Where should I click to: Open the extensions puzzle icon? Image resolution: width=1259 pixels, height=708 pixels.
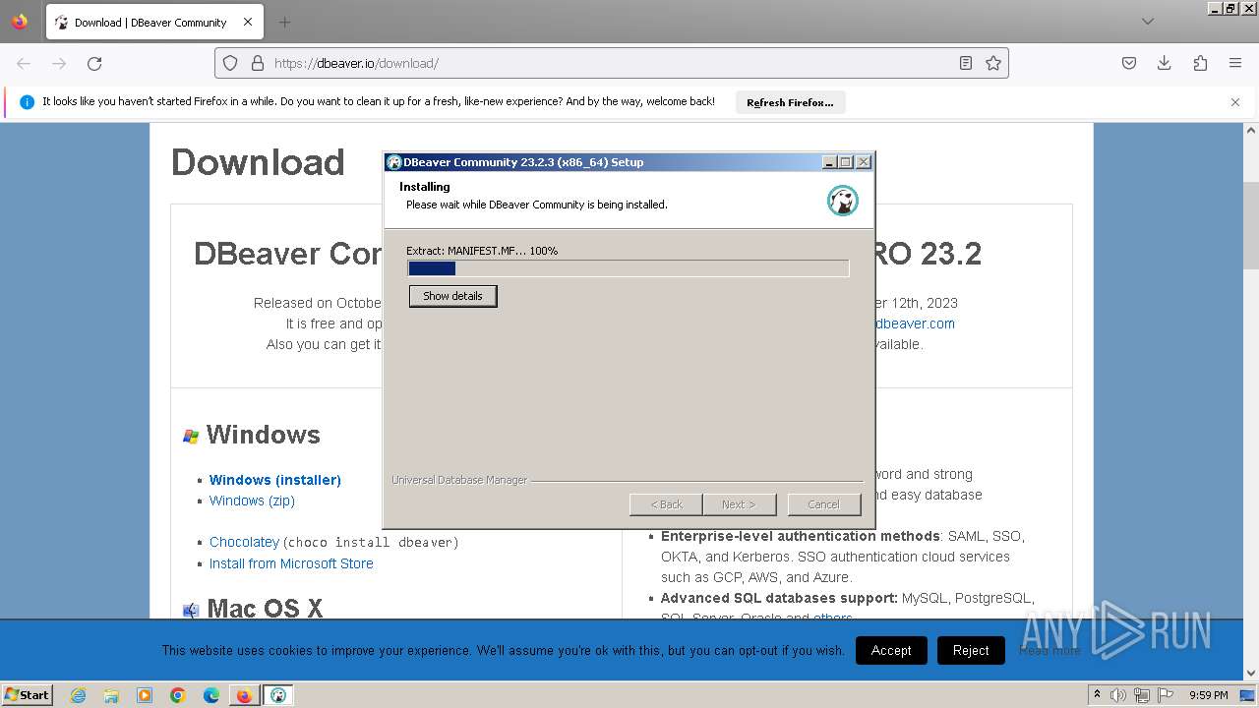click(x=1200, y=63)
